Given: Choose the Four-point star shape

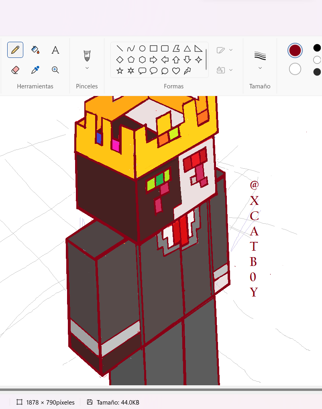Looking at the screenshot, I should 198,60.
